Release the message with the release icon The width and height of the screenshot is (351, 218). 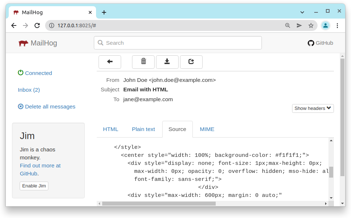point(191,62)
